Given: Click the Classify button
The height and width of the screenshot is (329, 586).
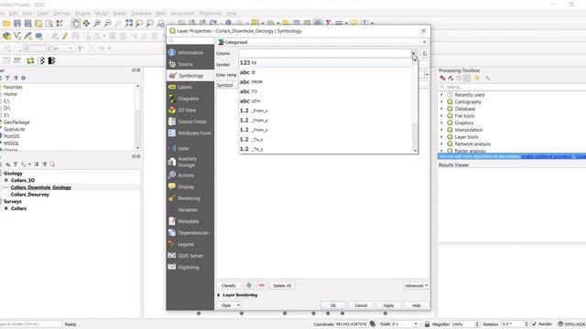Looking at the screenshot, I should [228, 286].
